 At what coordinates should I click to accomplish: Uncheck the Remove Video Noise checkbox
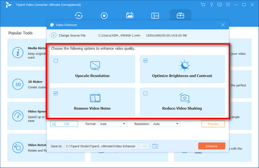click(x=56, y=93)
